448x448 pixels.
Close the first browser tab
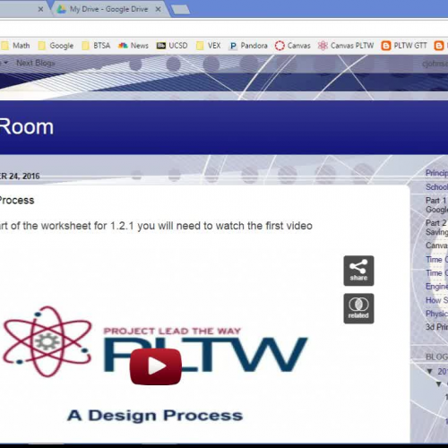click(41, 9)
